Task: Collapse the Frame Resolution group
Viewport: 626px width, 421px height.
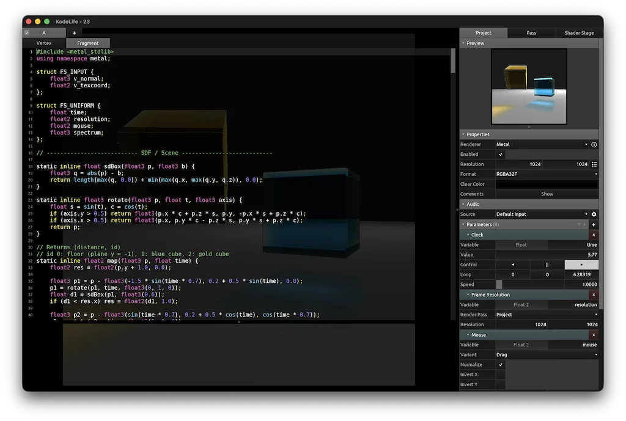Action: coord(468,295)
